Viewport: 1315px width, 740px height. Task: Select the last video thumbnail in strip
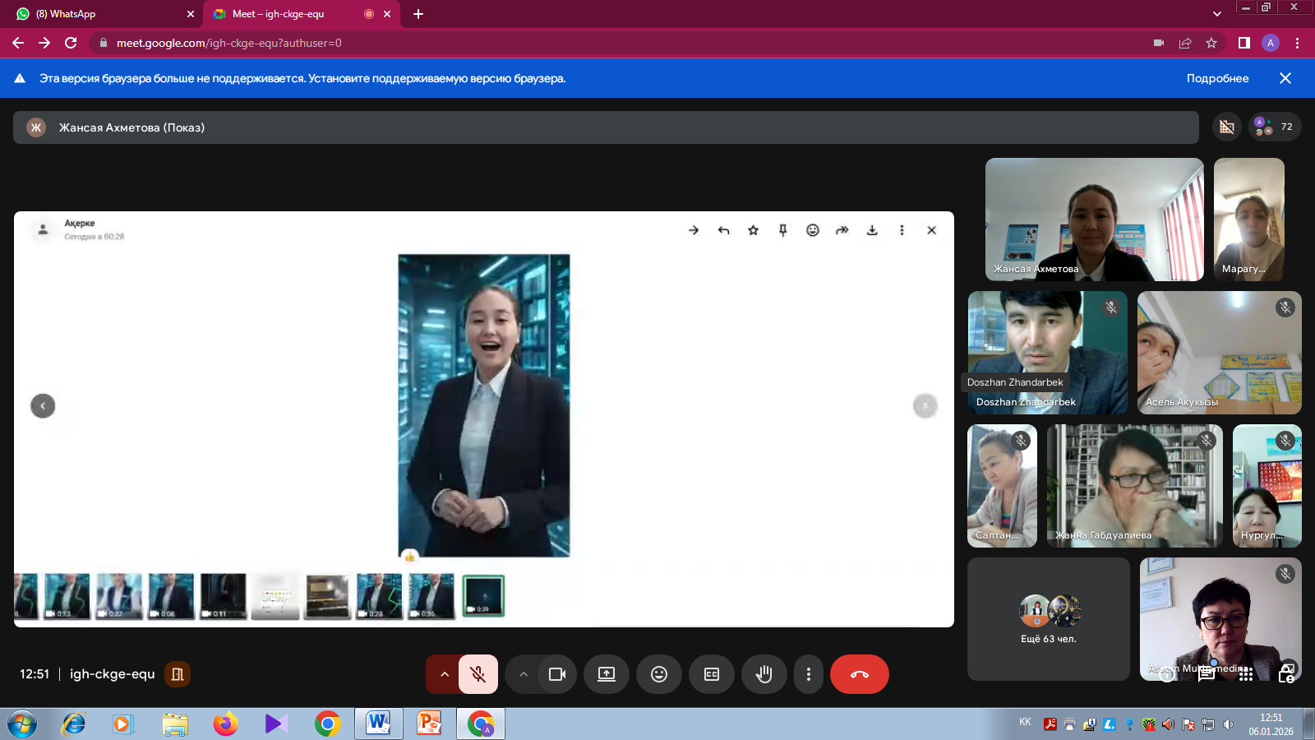[x=483, y=596]
